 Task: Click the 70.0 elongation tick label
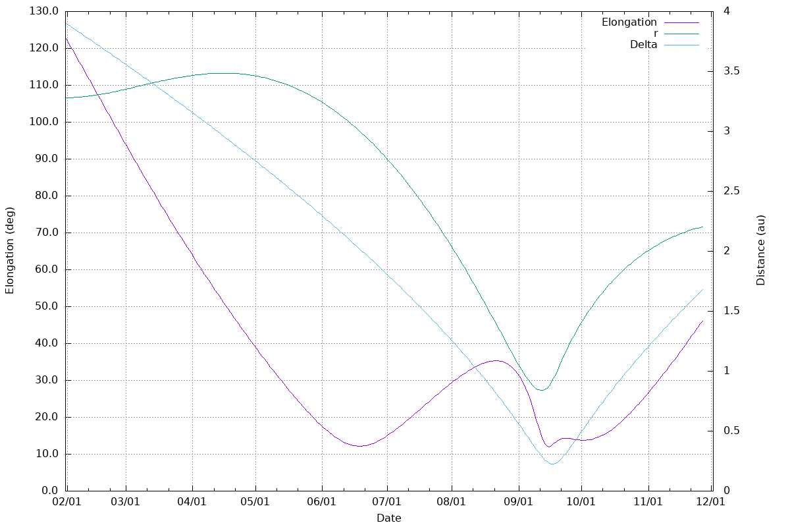(48, 233)
